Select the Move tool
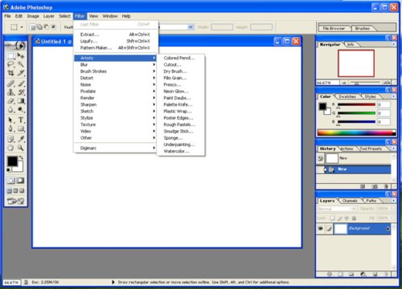Viewport: 402px width, 289px height. click(21, 56)
